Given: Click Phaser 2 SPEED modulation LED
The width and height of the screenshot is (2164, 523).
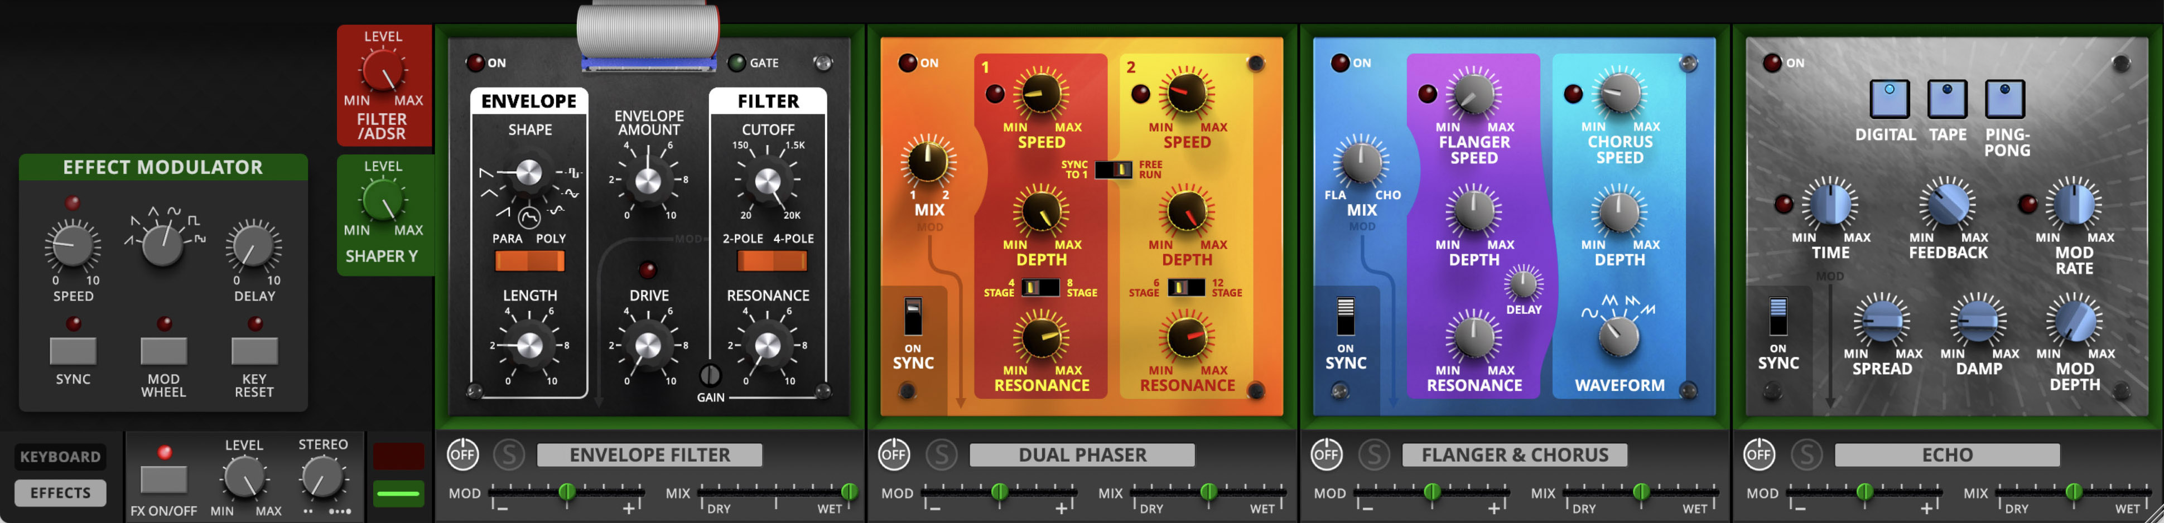Looking at the screenshot, I should point(1141,93).
